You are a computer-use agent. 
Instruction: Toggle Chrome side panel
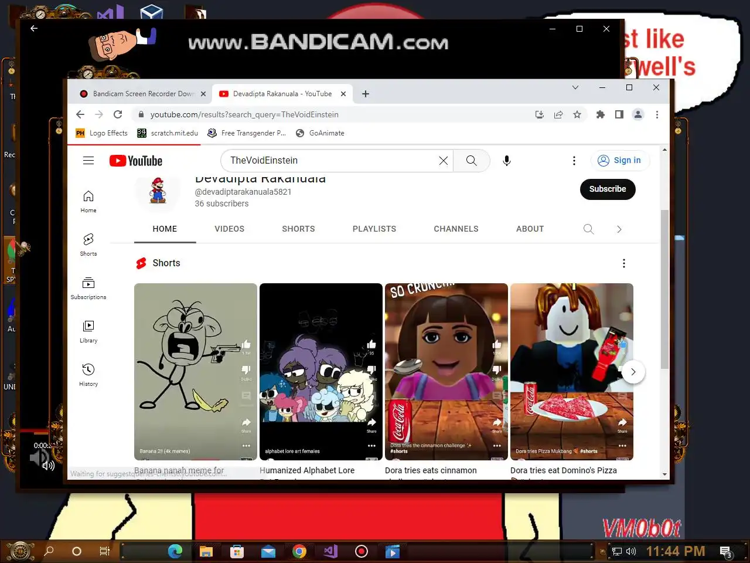point(619,114)
